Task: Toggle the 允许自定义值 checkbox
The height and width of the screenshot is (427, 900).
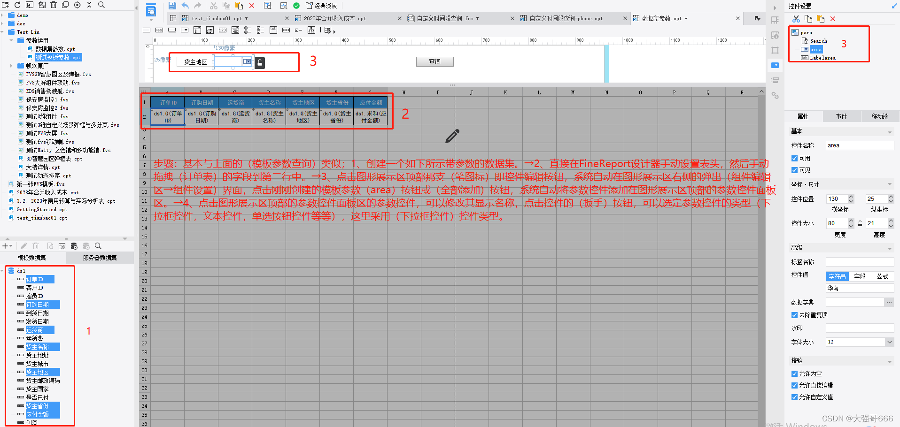Action: (794, 397)
